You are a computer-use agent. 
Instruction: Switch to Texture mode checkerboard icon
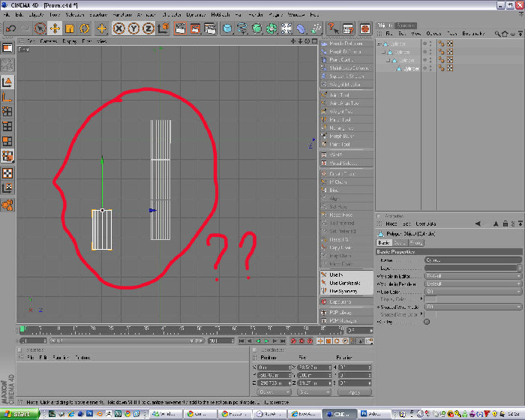[7, 173]
